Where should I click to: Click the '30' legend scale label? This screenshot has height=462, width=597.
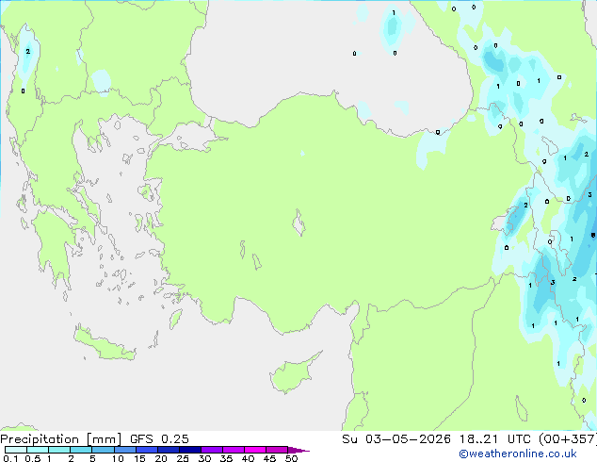coord(204,458)
